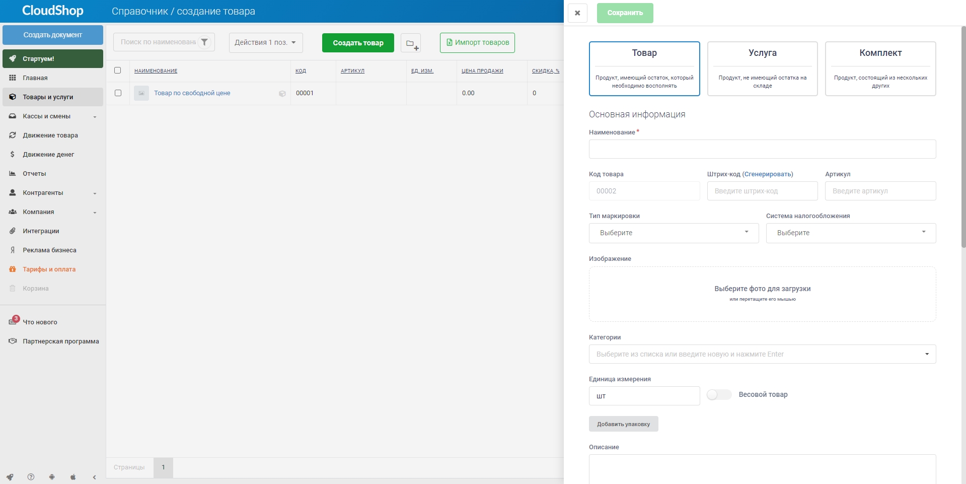Click the box icon in product row
966x484 pixels.
(282, 94)
